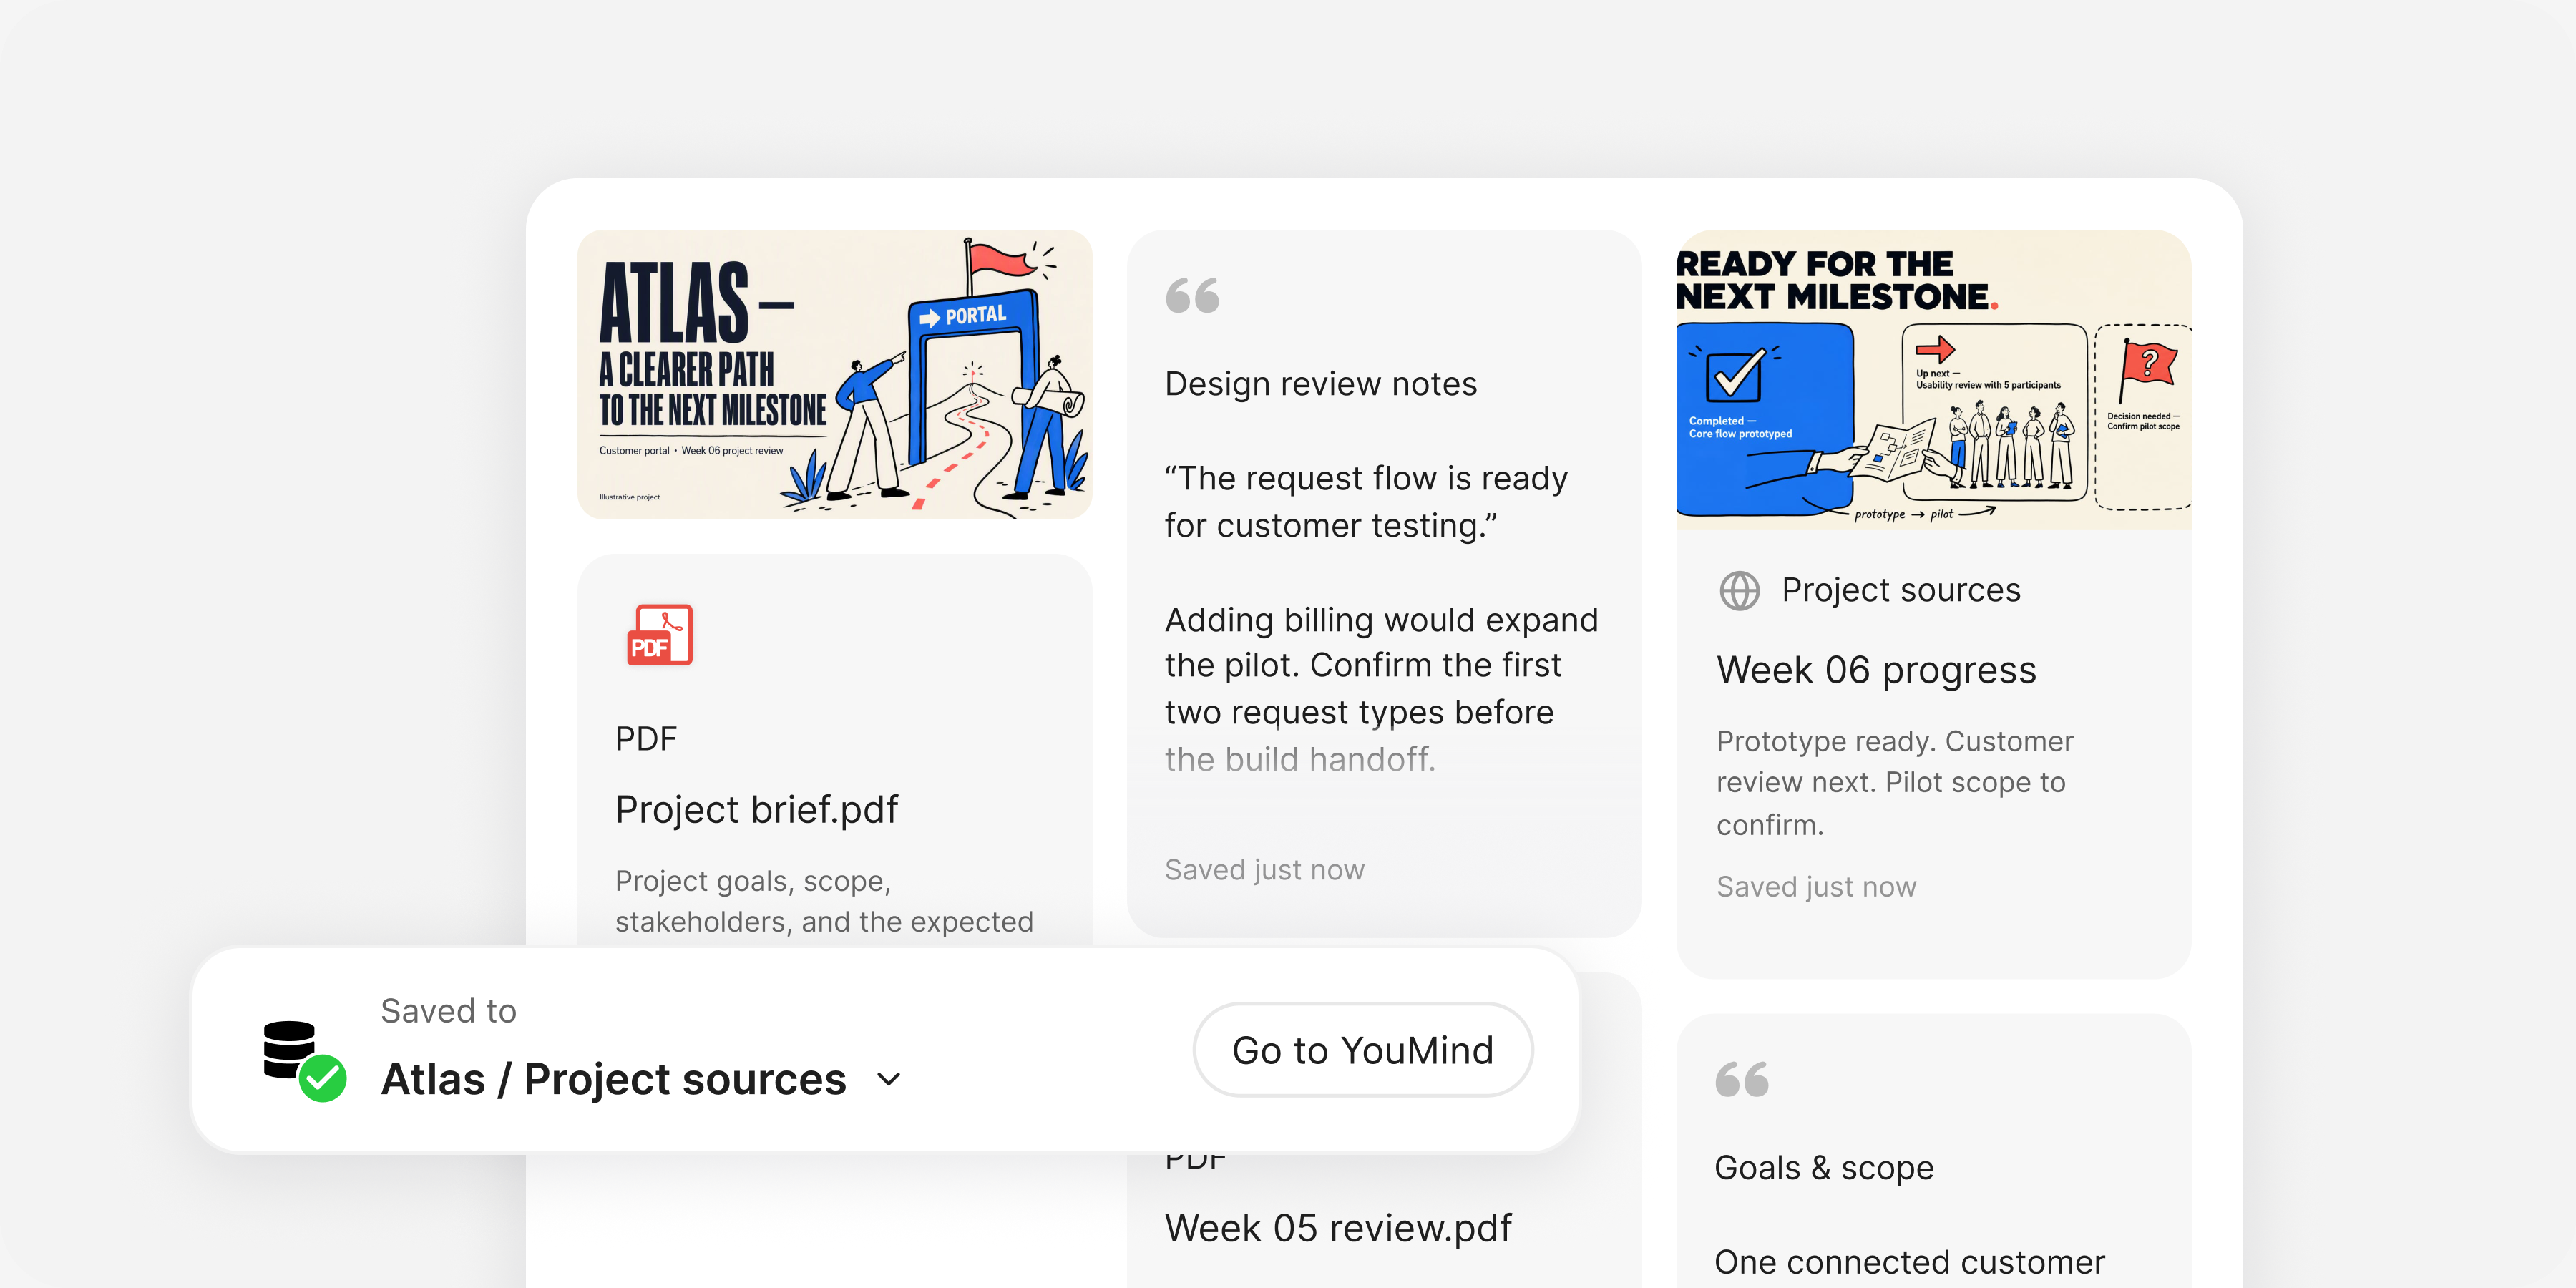Click quote mark icon above Design review notes

1192,295
